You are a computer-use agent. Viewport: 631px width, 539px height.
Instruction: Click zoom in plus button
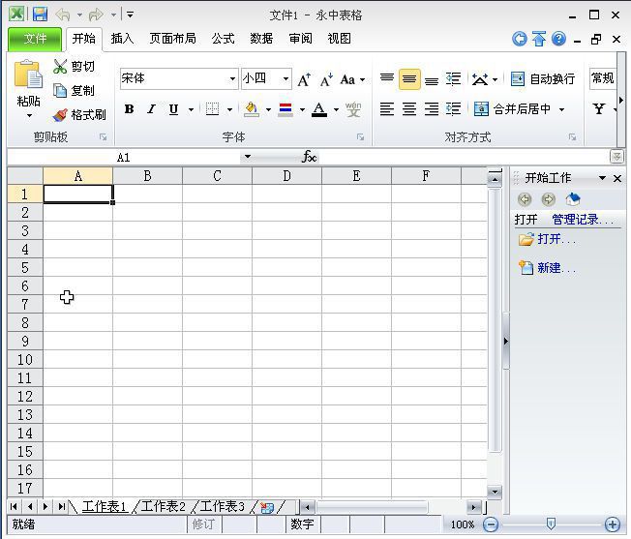tap(613, 524)
